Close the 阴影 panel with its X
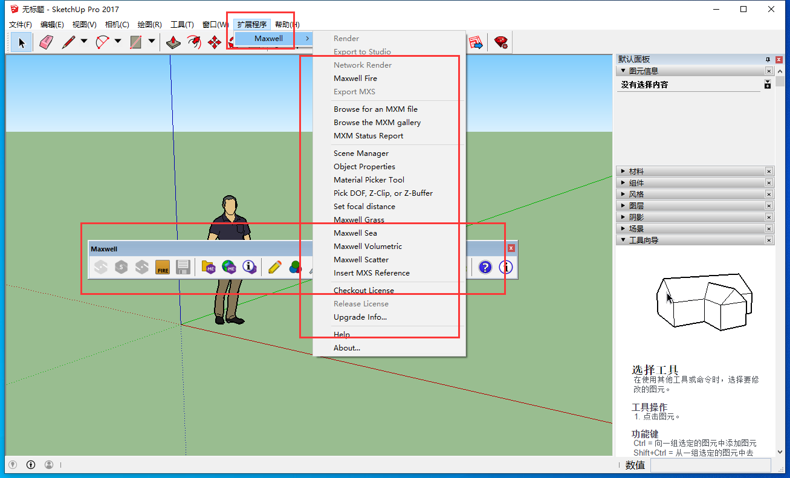The width and height of the screenshot is (790, 478). click(x=769, y=218)
